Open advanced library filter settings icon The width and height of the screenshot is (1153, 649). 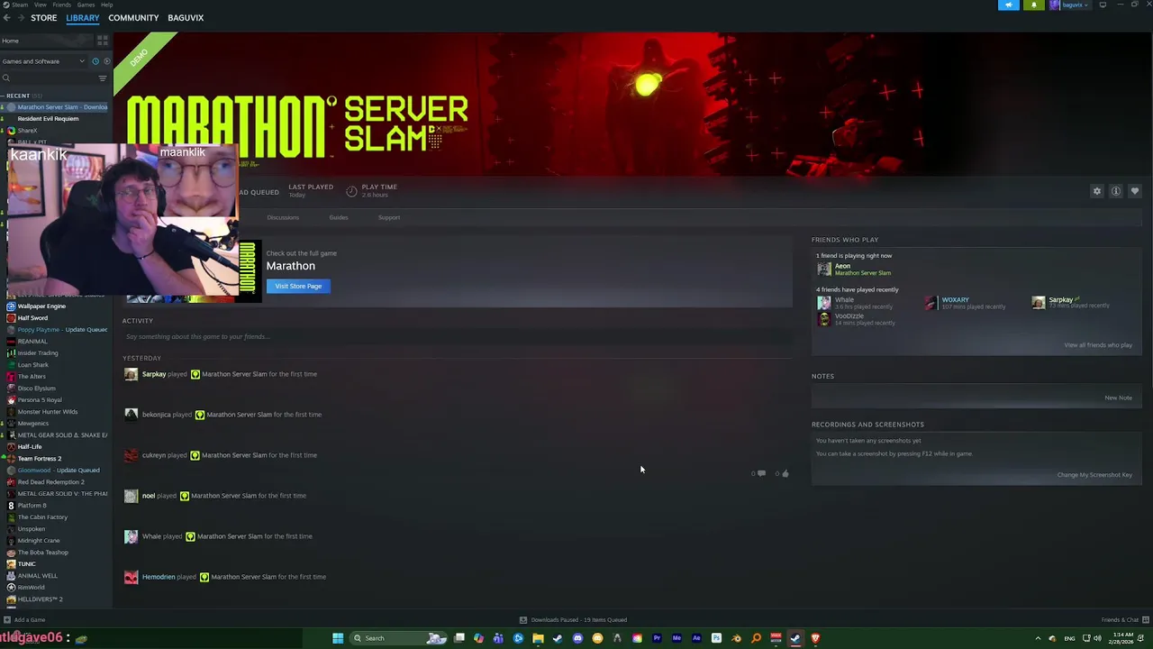(102, 78)
